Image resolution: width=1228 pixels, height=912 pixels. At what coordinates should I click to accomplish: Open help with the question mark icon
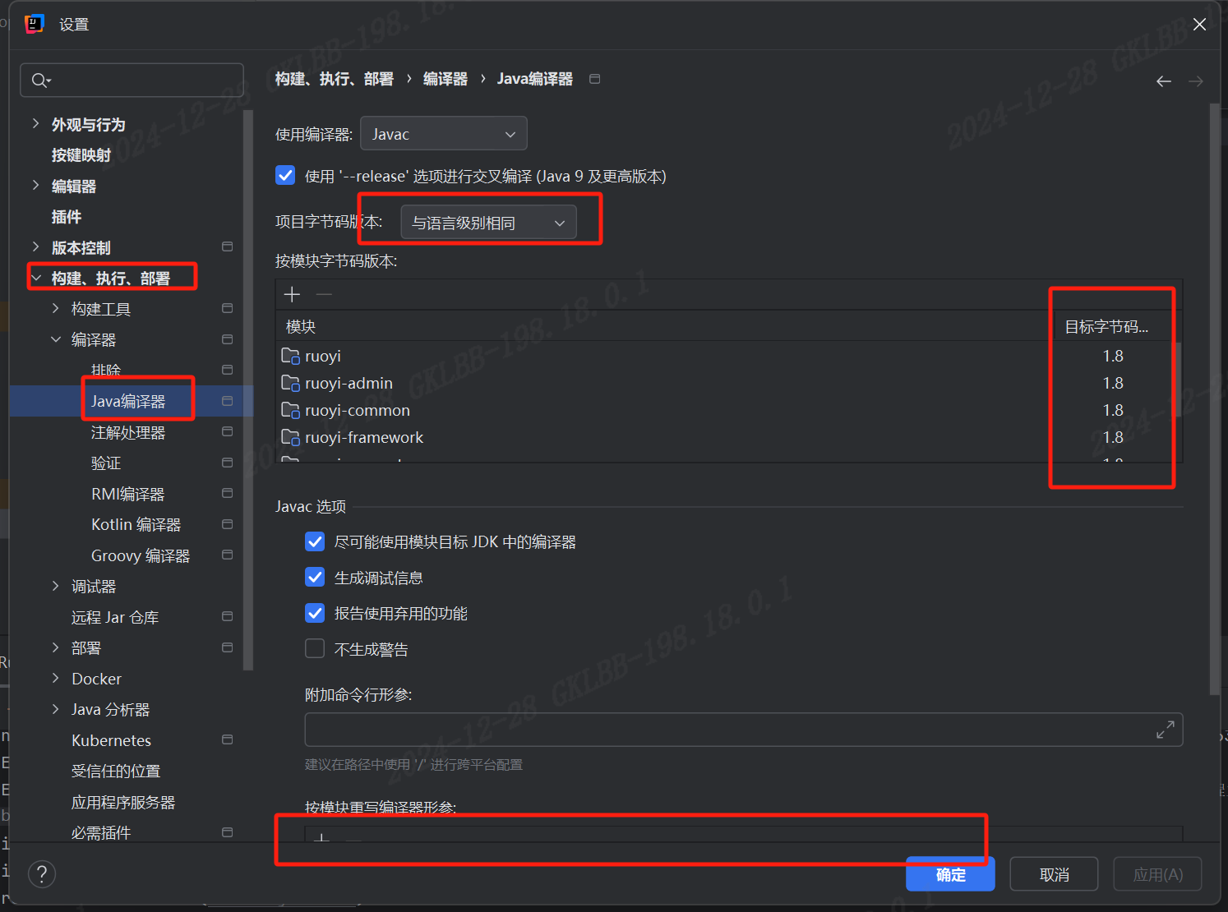42,873
